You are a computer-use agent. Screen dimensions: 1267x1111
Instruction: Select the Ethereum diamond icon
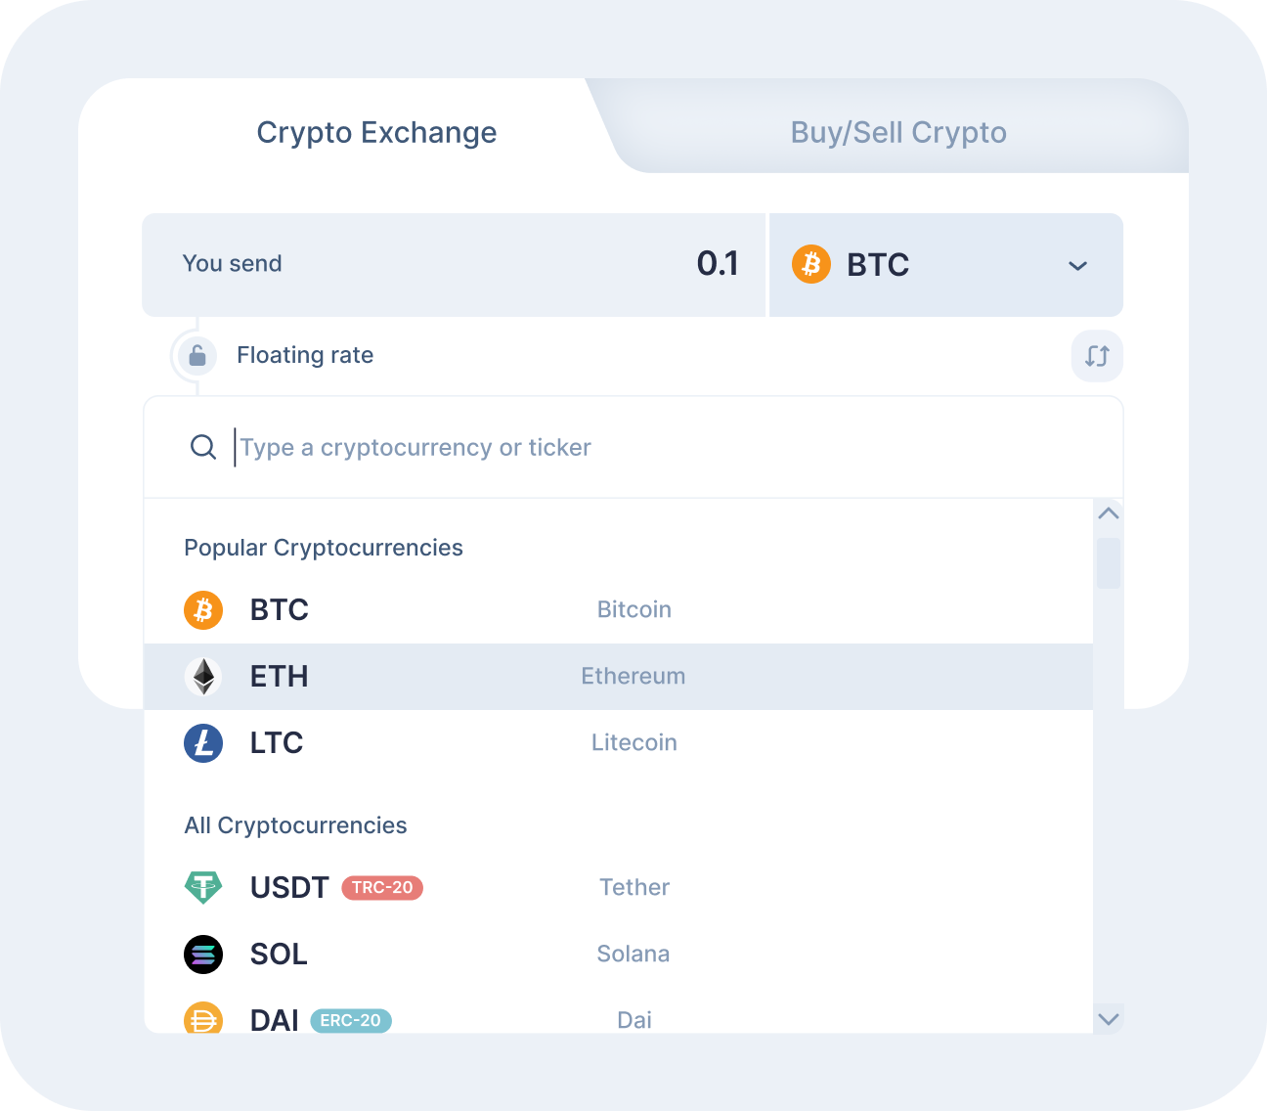[203, 676]
